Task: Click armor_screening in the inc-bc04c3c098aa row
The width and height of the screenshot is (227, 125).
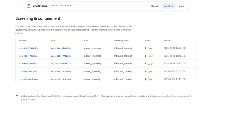Action: (93, 64)
